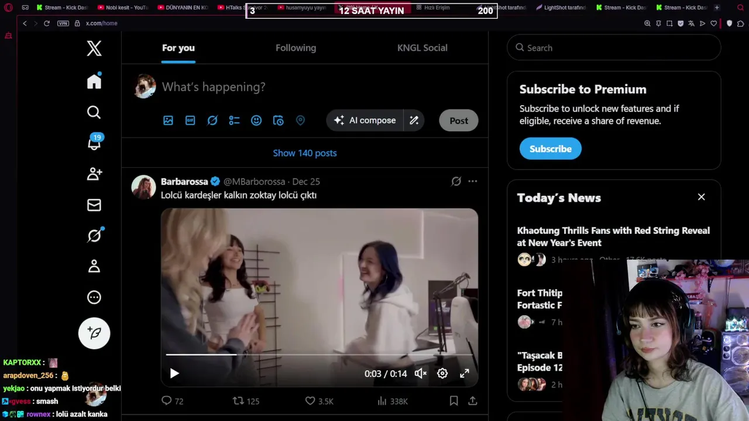
Task: Open Explore search icon in sidebar
Action: [x=94, y=112]
